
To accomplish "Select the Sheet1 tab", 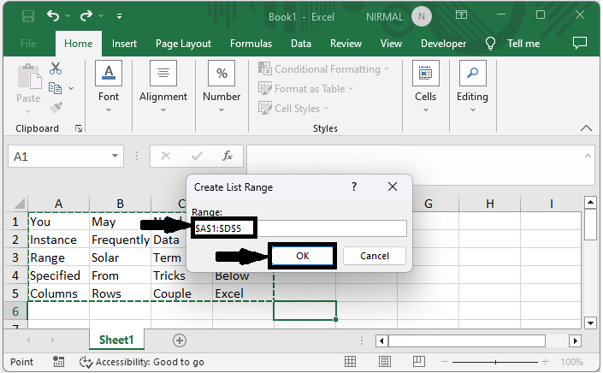I will pyautogui.click(x=116, y=340).
